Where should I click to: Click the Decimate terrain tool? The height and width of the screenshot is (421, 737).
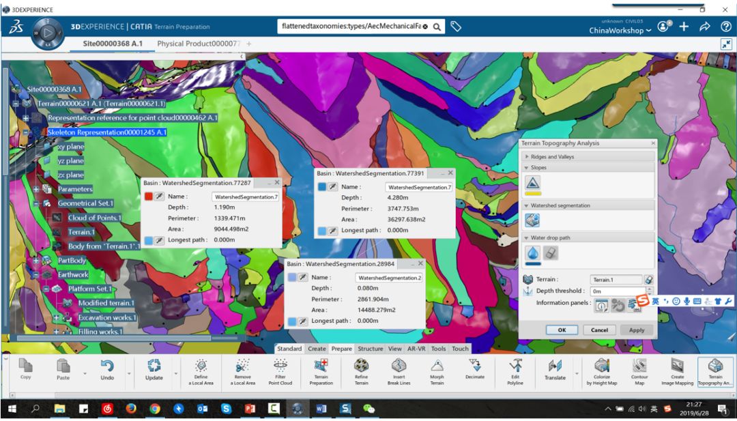point(475,369)
